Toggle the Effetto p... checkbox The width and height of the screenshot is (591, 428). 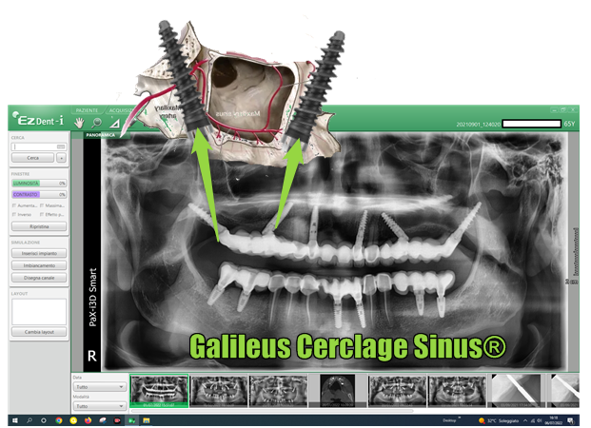point(42,215)
